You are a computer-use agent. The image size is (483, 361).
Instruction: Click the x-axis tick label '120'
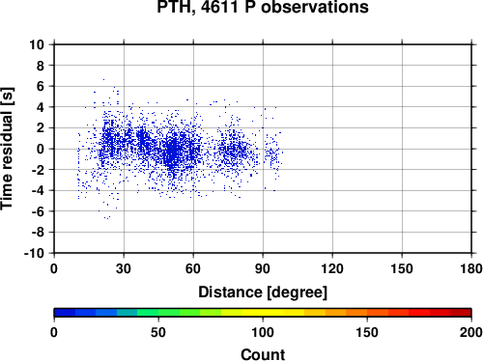pyautogui.click(x=332, y=268)
